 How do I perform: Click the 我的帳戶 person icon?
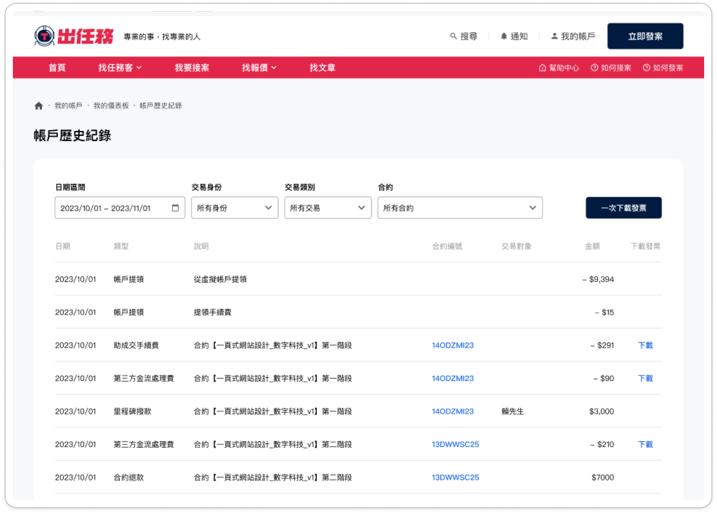(x=554, y=36)
